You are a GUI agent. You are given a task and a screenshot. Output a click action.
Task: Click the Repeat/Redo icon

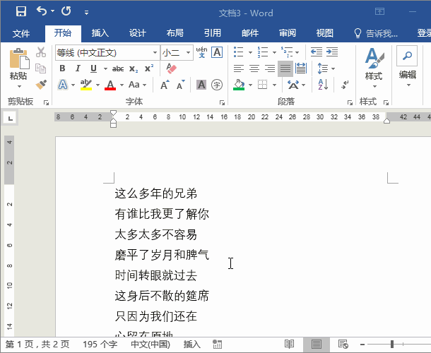click(66, 11)
